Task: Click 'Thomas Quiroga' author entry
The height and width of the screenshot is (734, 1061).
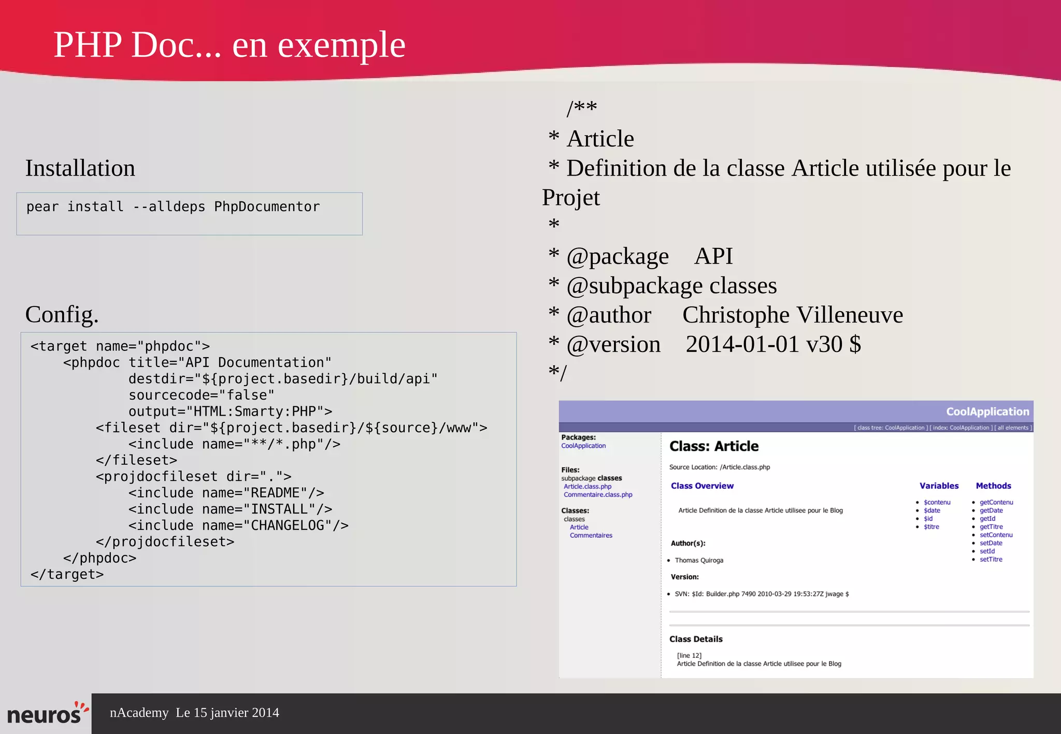Action: (699, 561)
